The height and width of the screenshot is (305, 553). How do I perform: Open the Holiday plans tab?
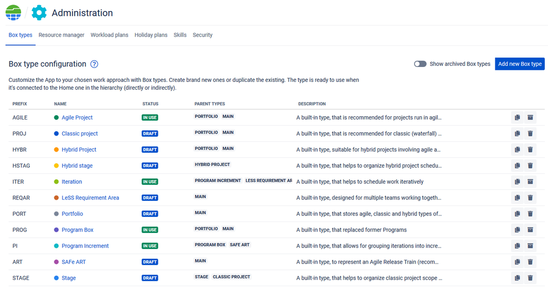tap(151, 35)
